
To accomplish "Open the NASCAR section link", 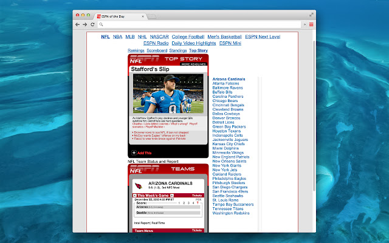I will point(159,36).
